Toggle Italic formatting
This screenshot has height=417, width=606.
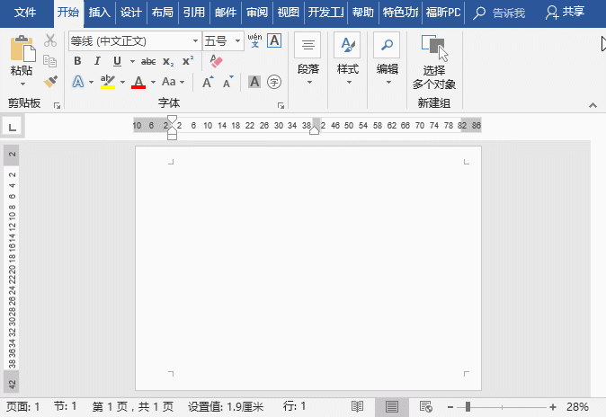coord(95,61)
